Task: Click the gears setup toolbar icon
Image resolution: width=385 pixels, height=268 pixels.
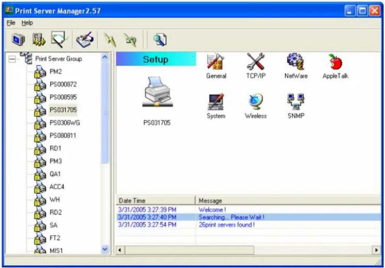Action: click(x=39, y=39)
